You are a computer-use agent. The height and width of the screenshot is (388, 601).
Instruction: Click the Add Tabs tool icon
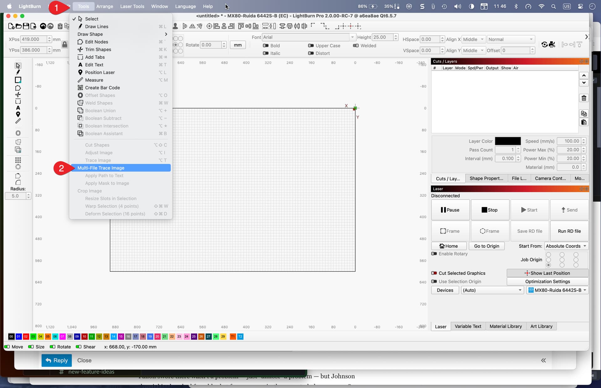click(18, 101)
